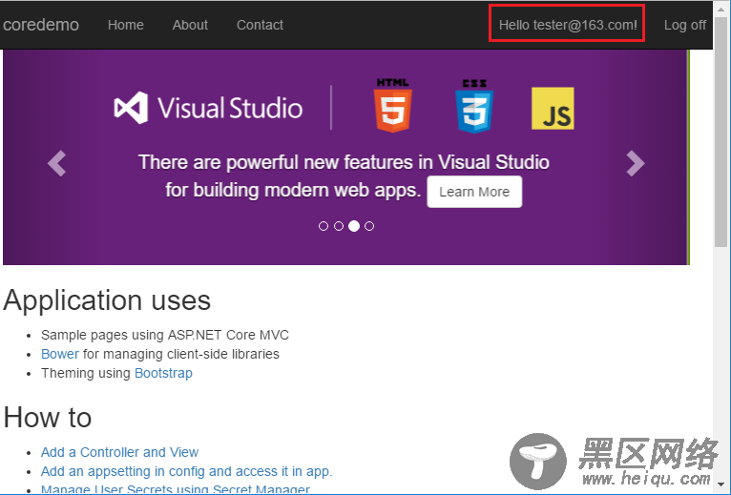This screenshot has width=731, height=495.
Task: Open the About page in navbar
Action: point(190,25)
